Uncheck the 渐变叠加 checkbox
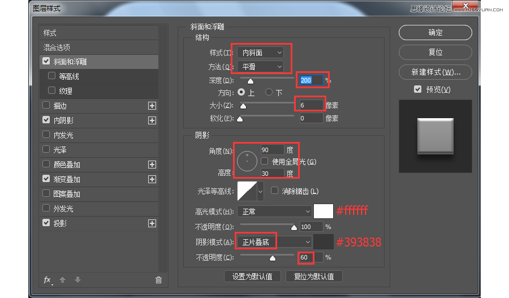The image size is (509, 298). tap(46, 179)
